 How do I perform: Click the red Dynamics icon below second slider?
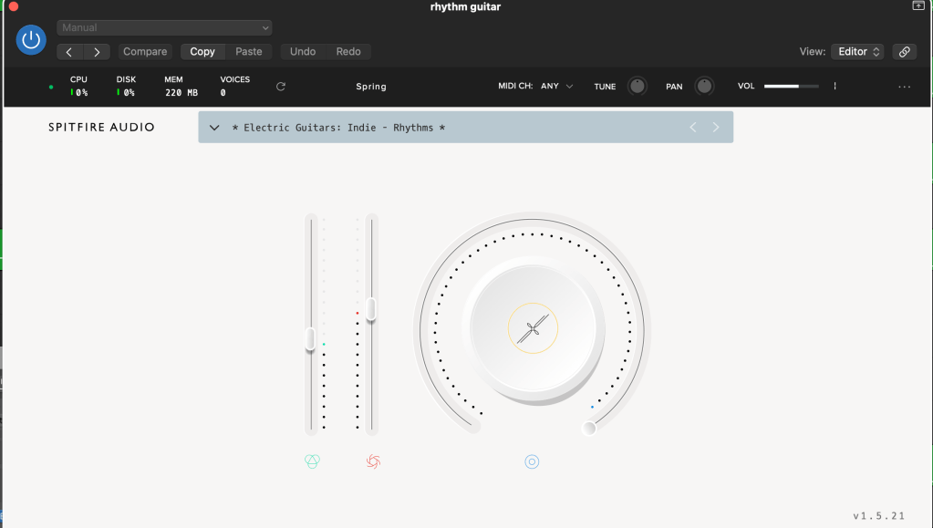[372, 461]
